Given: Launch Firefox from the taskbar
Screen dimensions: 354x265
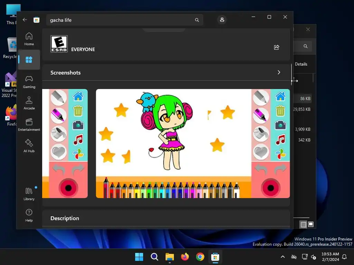Looking at the screenshot, I should pos(185,257).
